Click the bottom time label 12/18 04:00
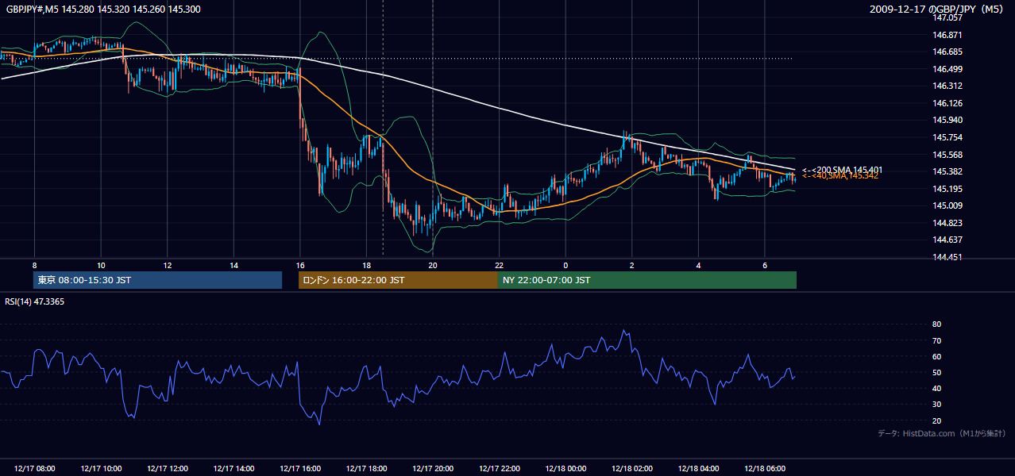This screenshot has width=1015, height=476. point(698,469)
